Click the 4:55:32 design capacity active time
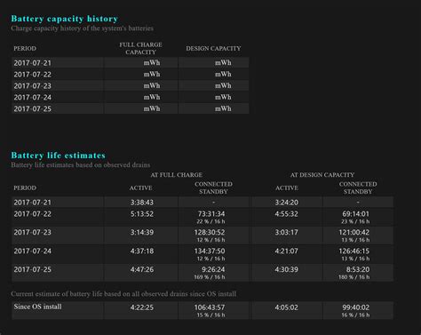The image size is (421, 335). 286,214
